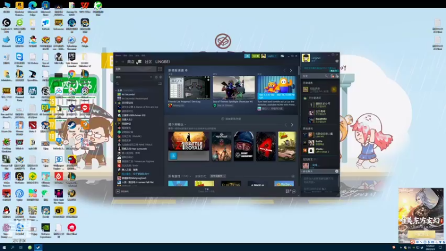This screenshot has height=251, width=446.
Task: Click the Steam library vertical scrollbar
Action: (298, 71)
